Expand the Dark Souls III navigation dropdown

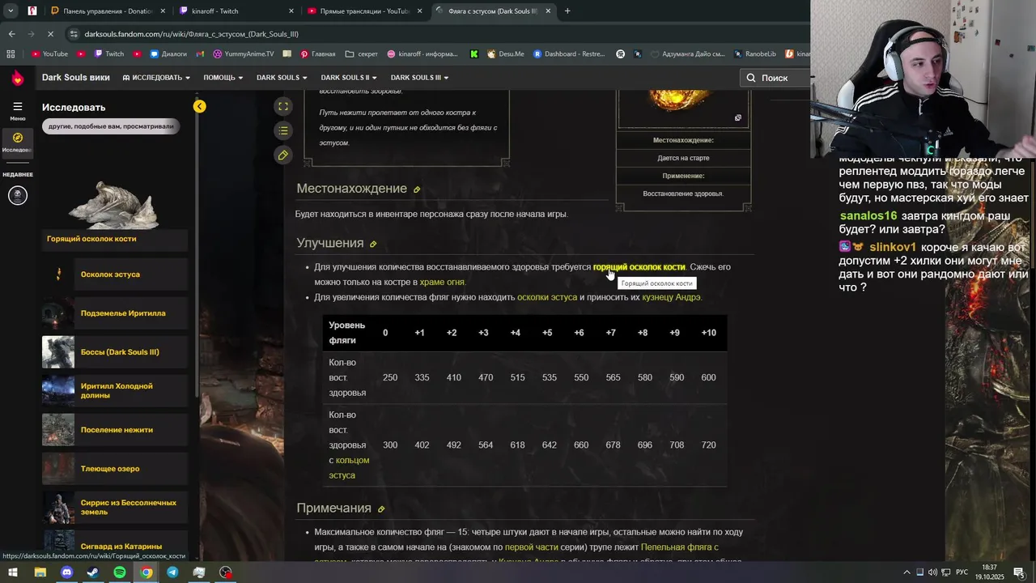tap(419, 78)
